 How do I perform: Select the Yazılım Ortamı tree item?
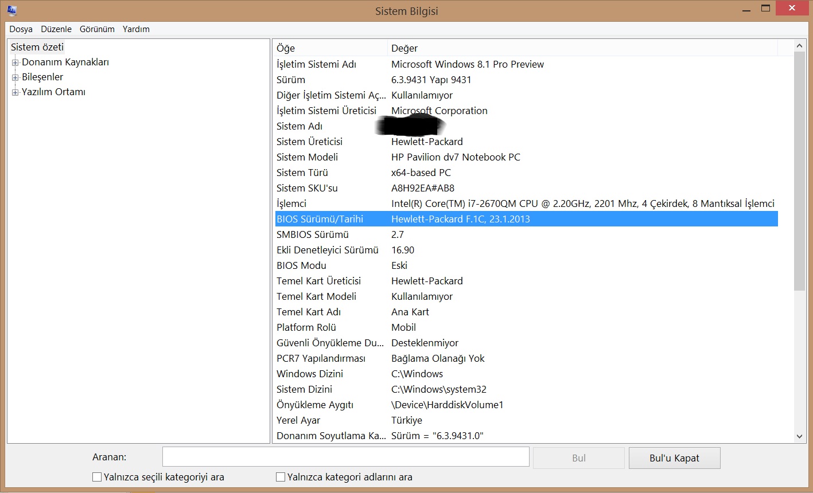pos(53,92)
